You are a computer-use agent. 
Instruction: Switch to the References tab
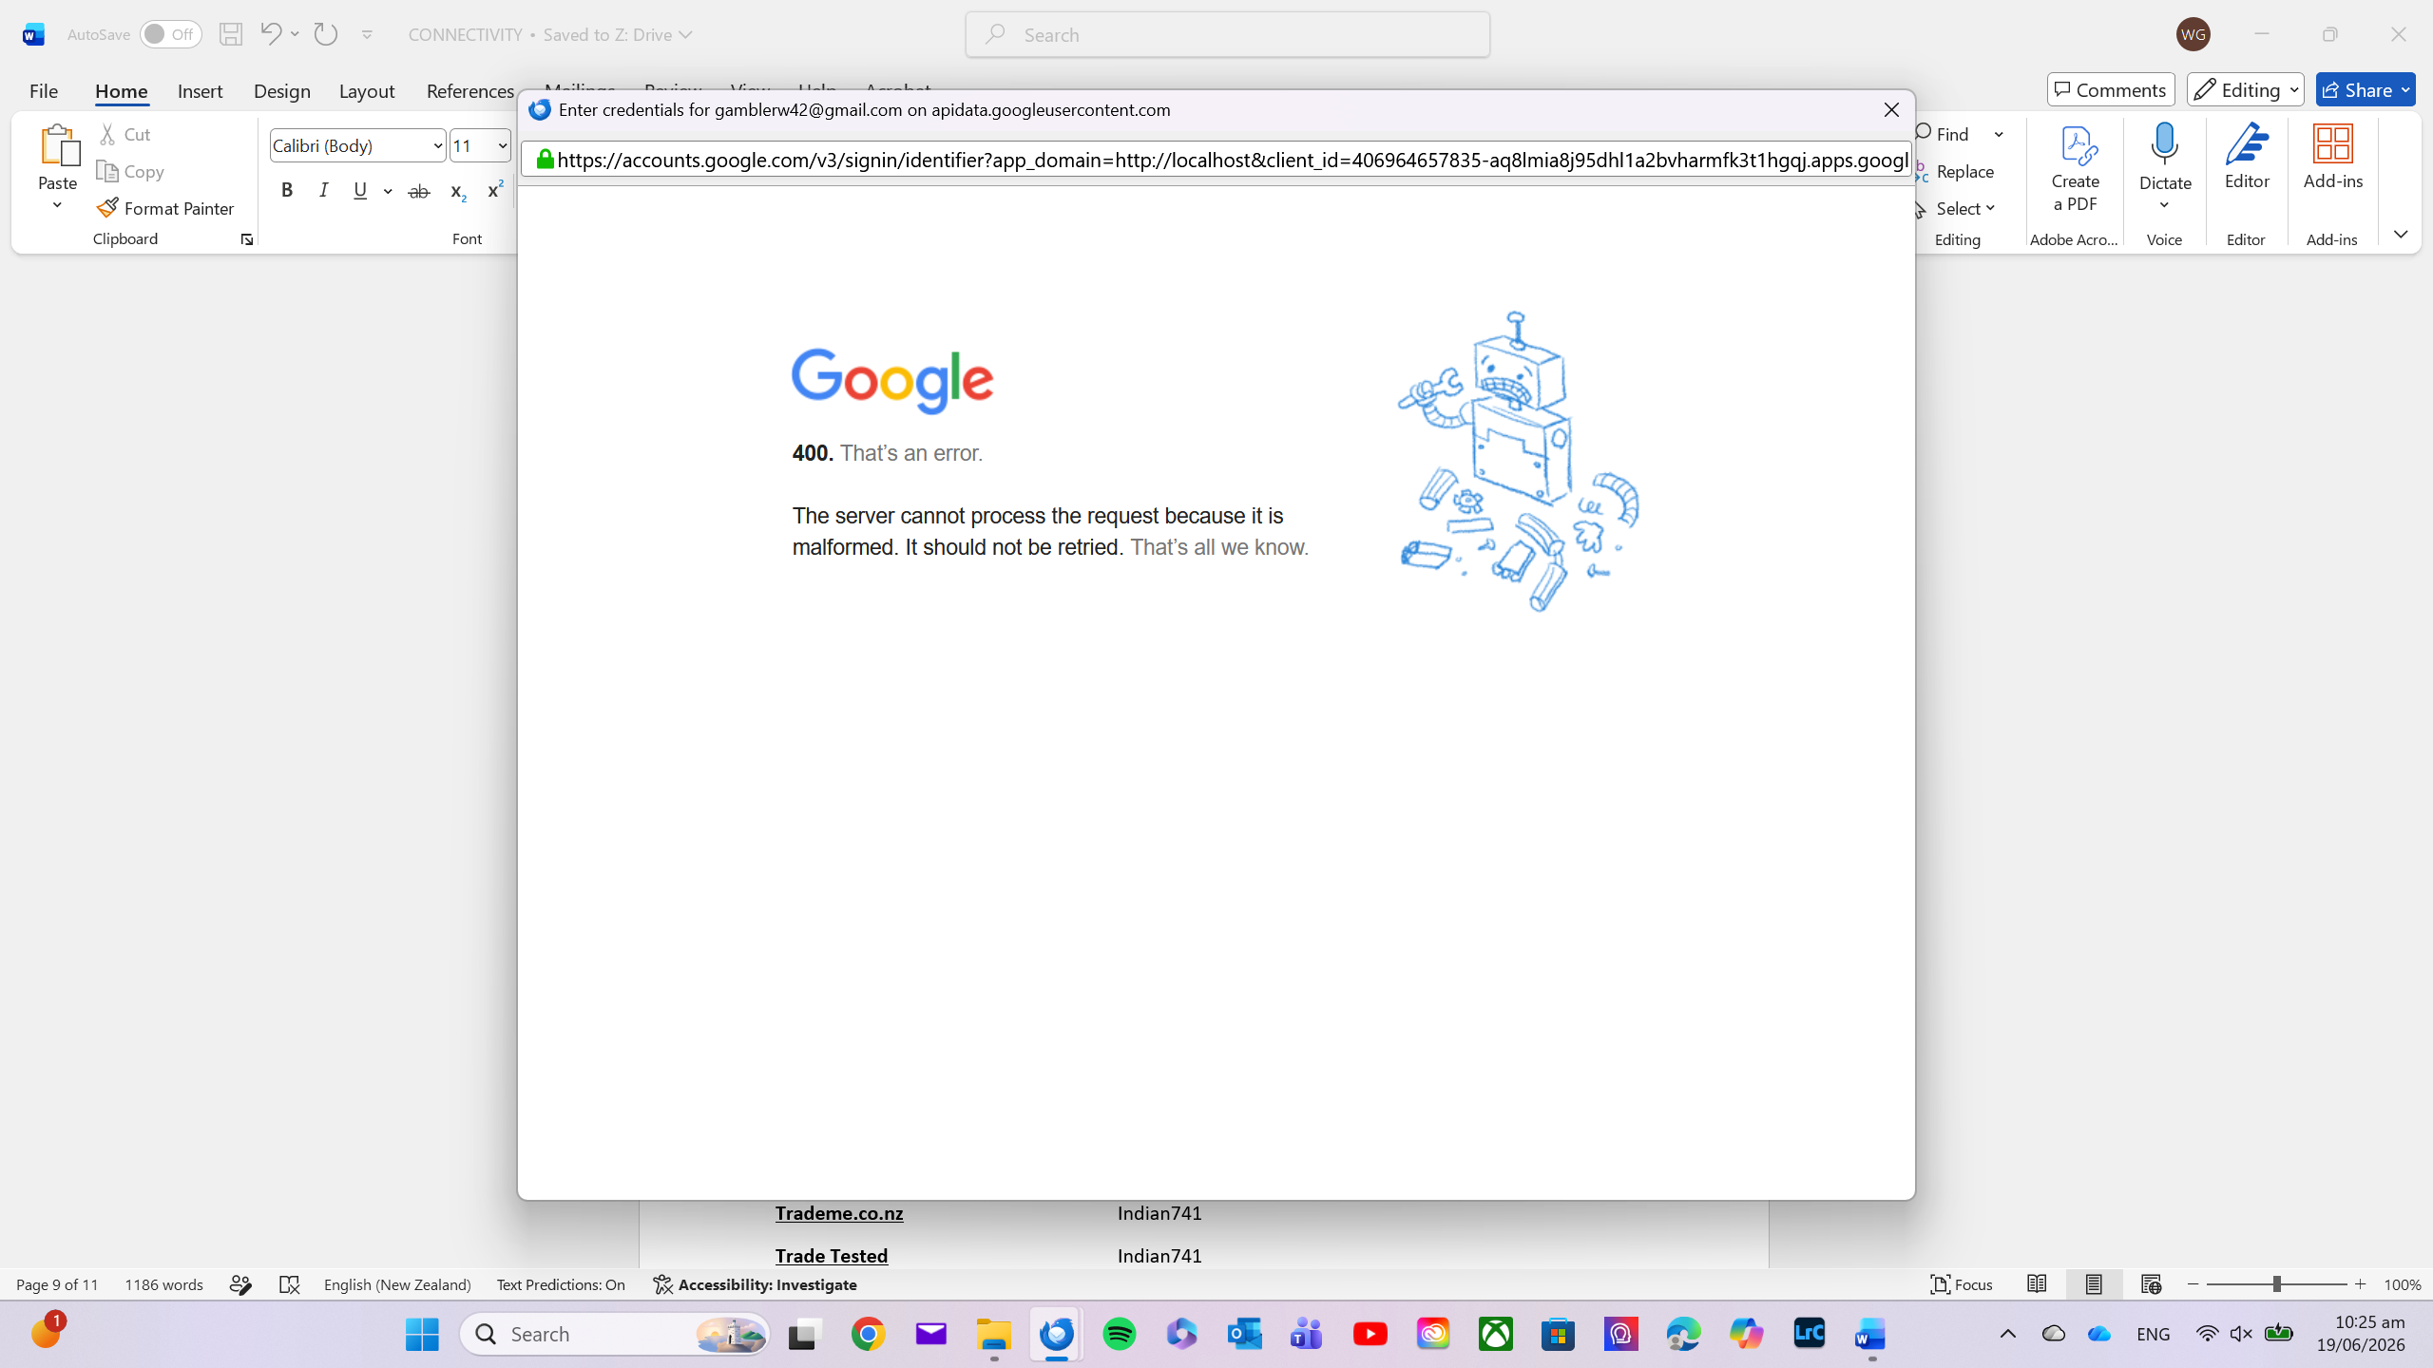[471, 90]
